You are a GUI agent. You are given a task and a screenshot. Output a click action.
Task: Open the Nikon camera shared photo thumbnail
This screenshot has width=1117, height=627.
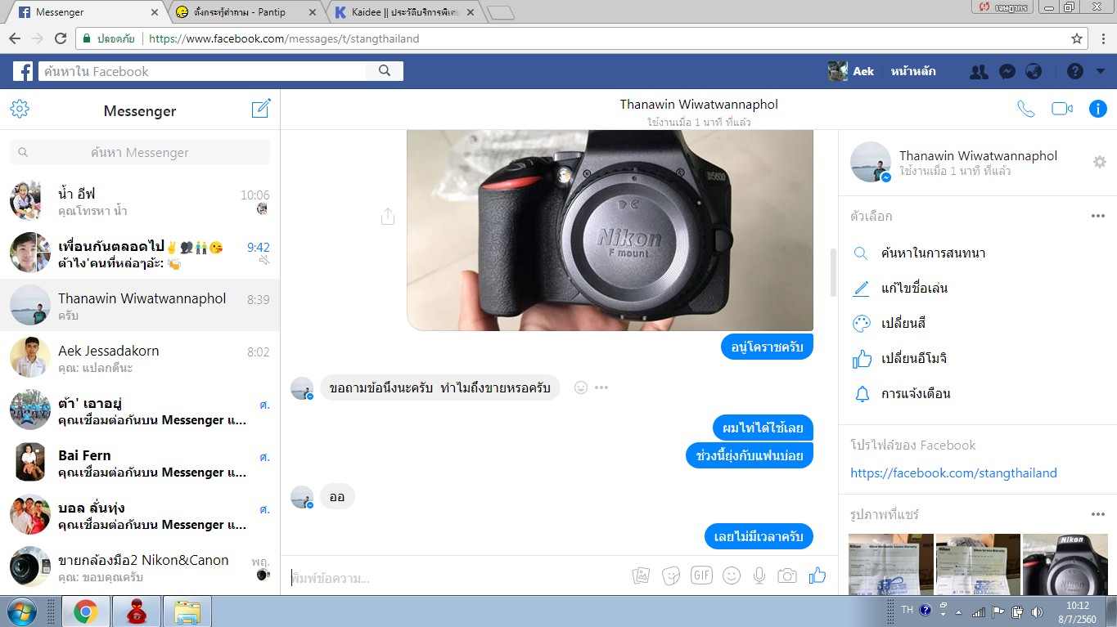click(1065, 564)
